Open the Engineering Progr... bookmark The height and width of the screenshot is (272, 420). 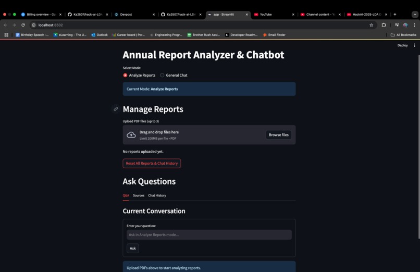(x=166, y=35)
